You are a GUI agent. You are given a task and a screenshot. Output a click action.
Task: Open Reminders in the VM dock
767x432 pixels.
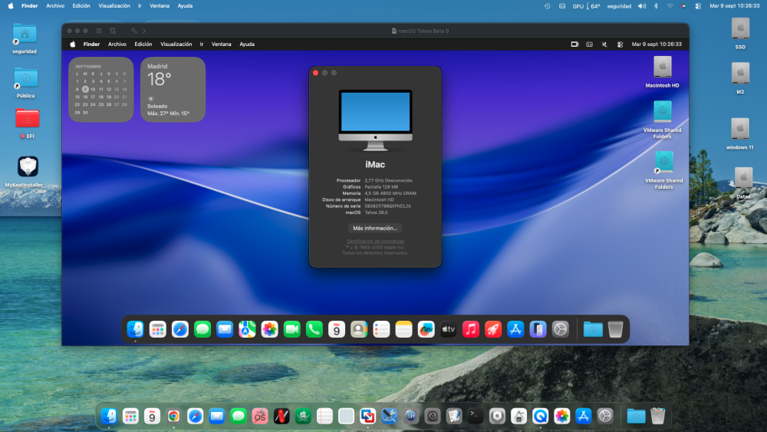tap(381, 329)
